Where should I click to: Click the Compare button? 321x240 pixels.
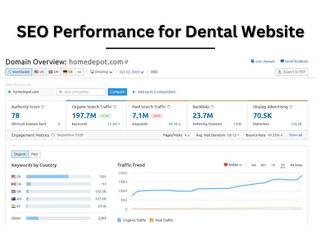pos(117,92)
